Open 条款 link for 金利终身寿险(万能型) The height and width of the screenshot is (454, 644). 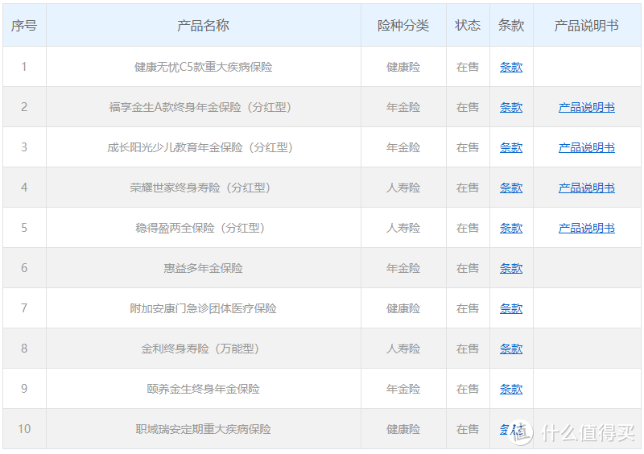click(x=511, y=349)
